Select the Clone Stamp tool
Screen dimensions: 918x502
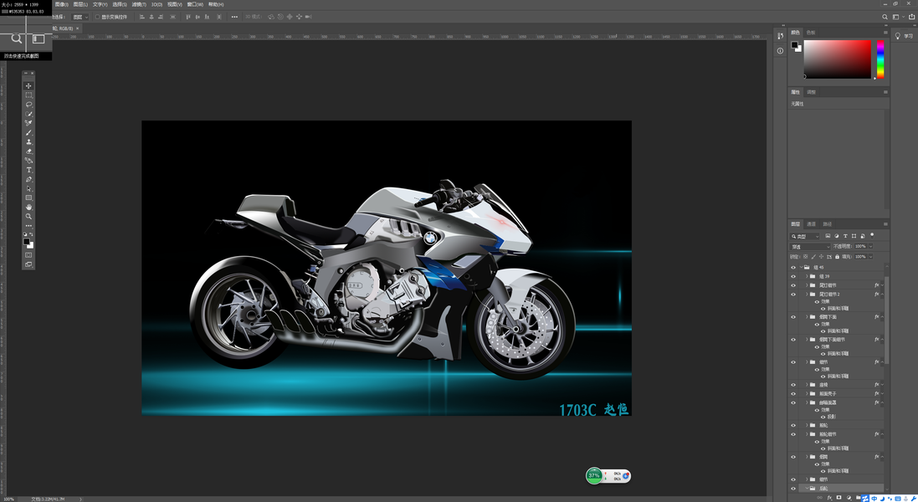pos(28,141)
